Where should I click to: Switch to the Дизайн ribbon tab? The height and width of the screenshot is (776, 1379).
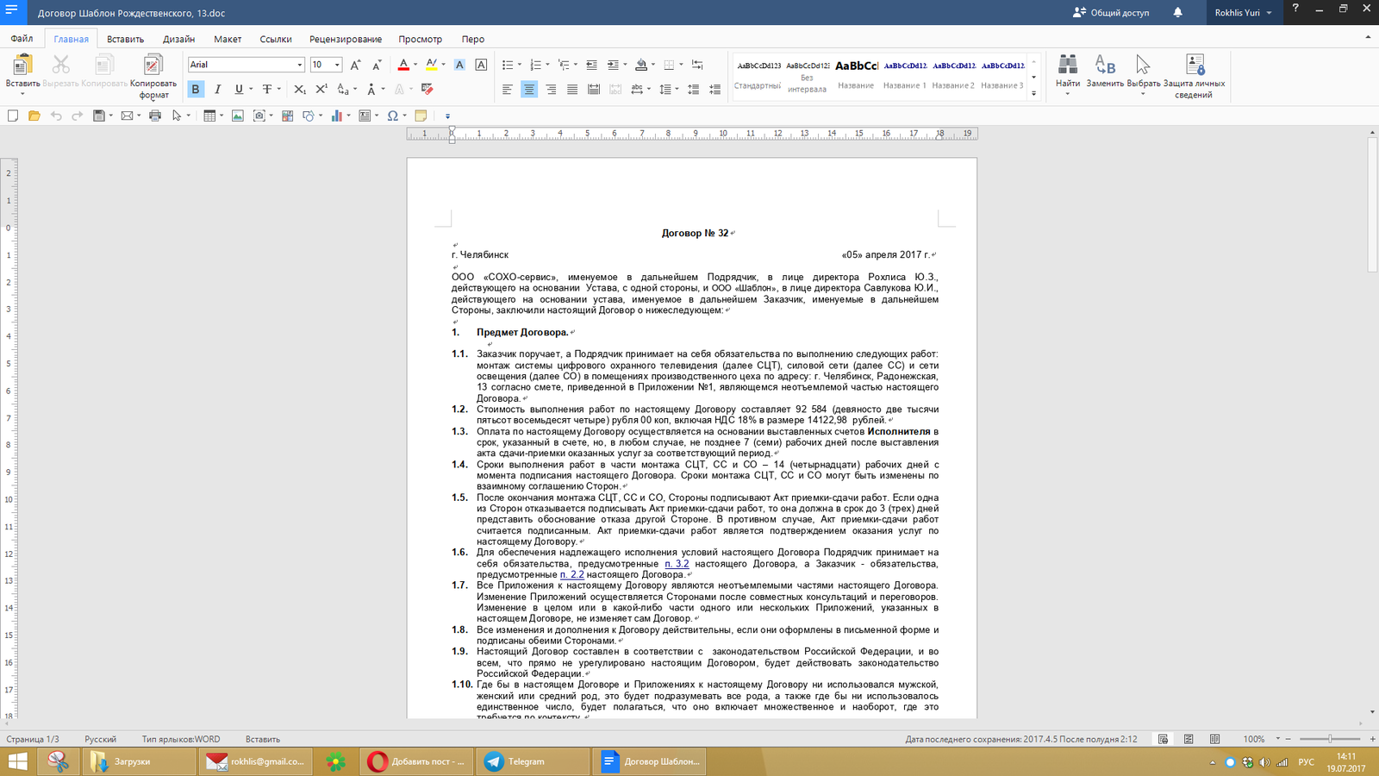click(178, 39)
